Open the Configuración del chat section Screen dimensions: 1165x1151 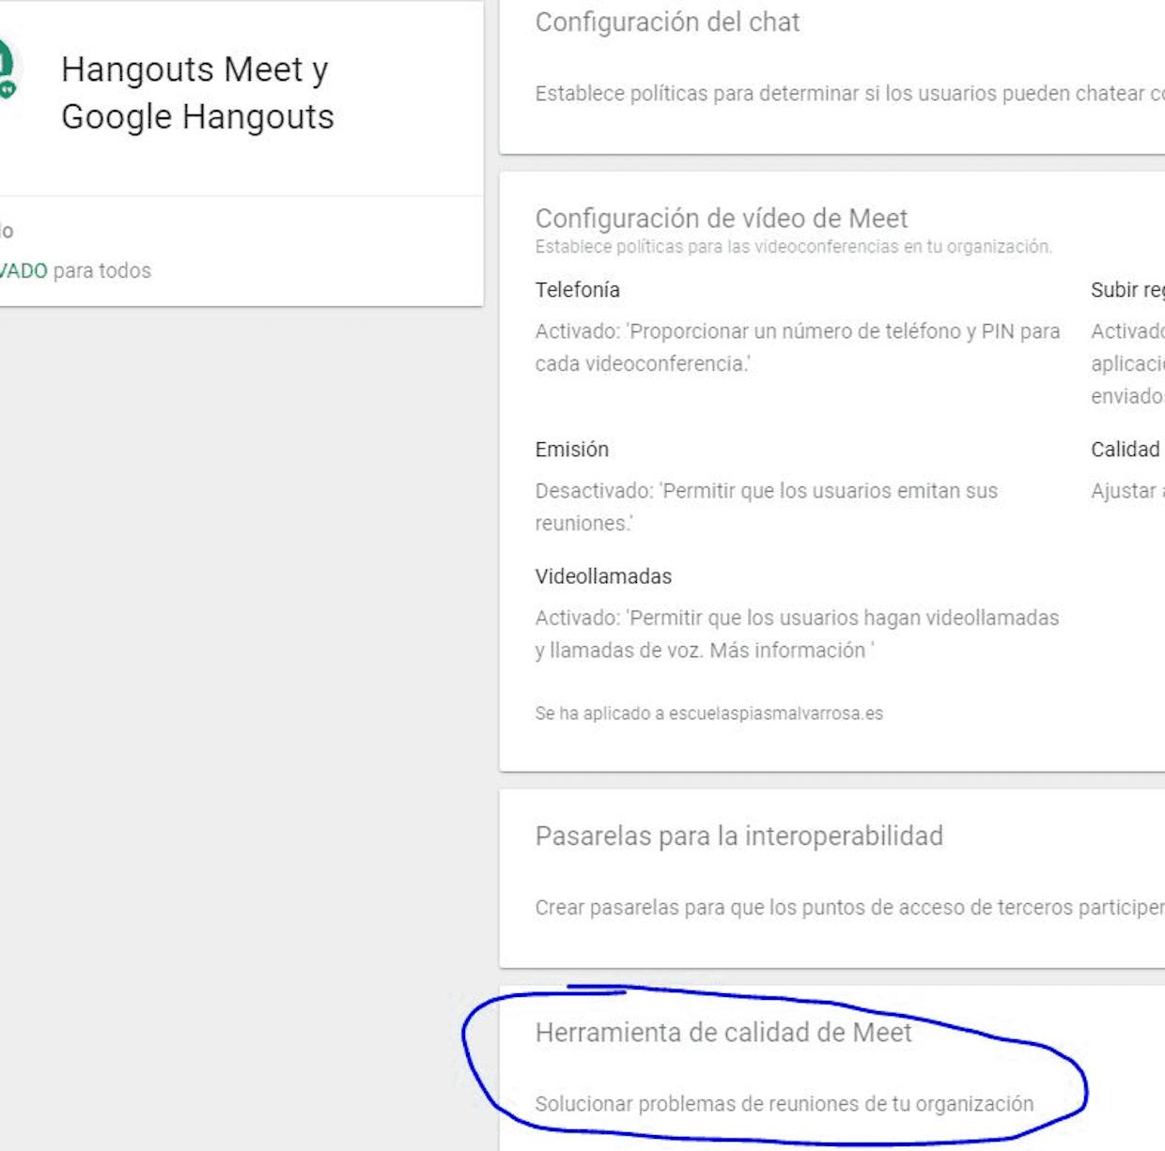pyautogui.click(x=667, y=22)
